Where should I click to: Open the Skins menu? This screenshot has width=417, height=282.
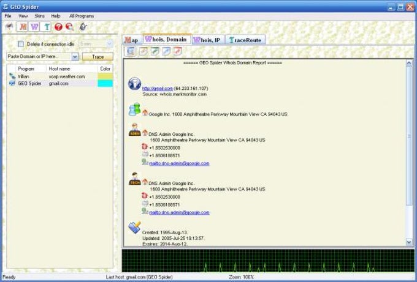coord(39,16)
